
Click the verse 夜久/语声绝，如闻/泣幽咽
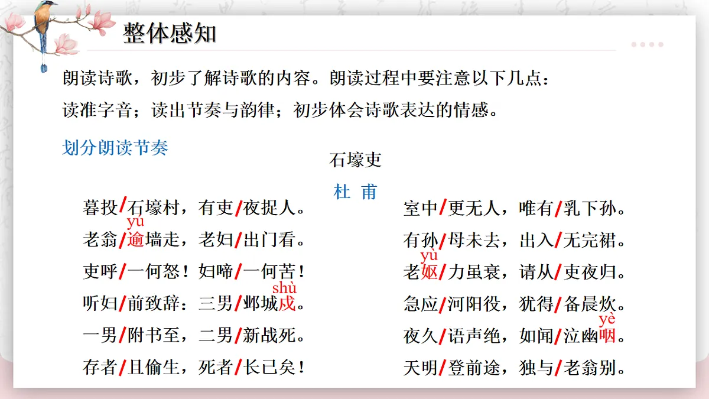tap(515, 336)
